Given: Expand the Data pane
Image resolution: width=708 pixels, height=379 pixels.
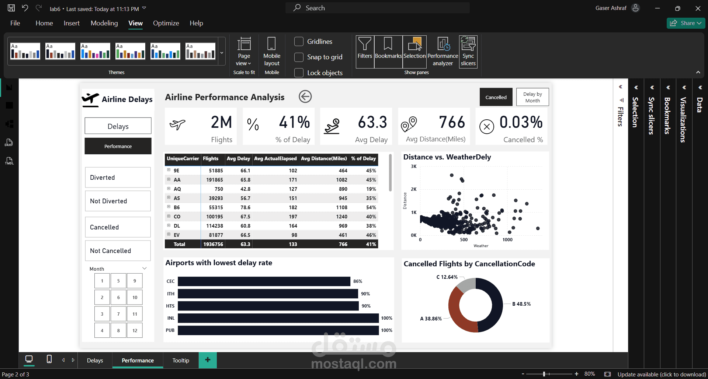Looking at the screenshot, I should (x=700, y=88).
